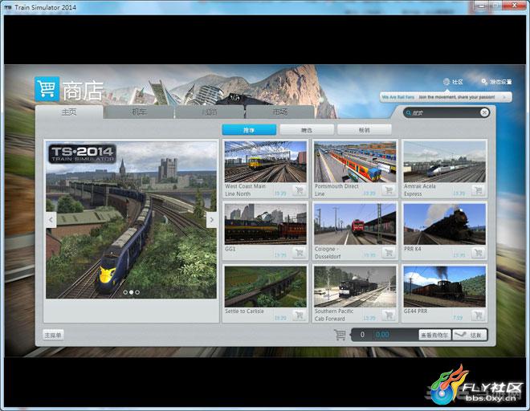530x411 pixels.
Task: Open the GG1 locomotive thumbnail
Action: [x=265, y=224]
